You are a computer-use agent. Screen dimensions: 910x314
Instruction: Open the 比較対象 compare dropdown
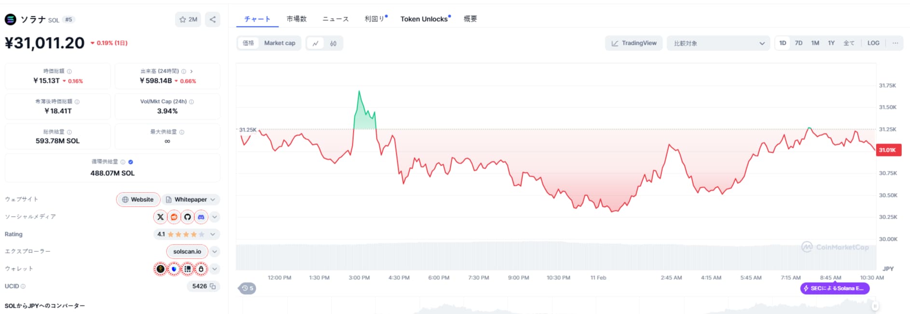click(718, 43)
